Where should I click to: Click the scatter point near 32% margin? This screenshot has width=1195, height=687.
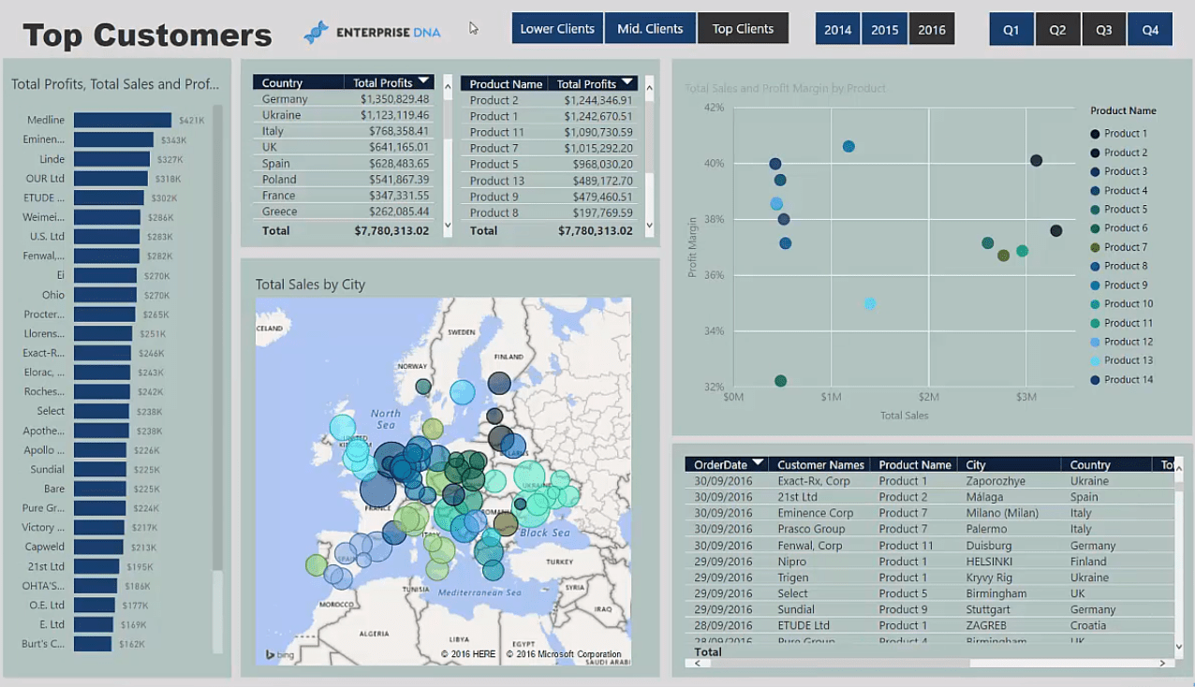click(x=780, y=381)
